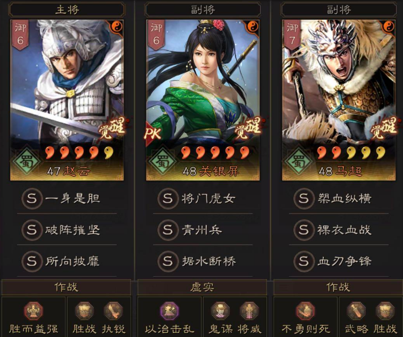Click the 鬼谋 tactic icon
This screenshot has width=403, height=337.
tap(220, 311)
